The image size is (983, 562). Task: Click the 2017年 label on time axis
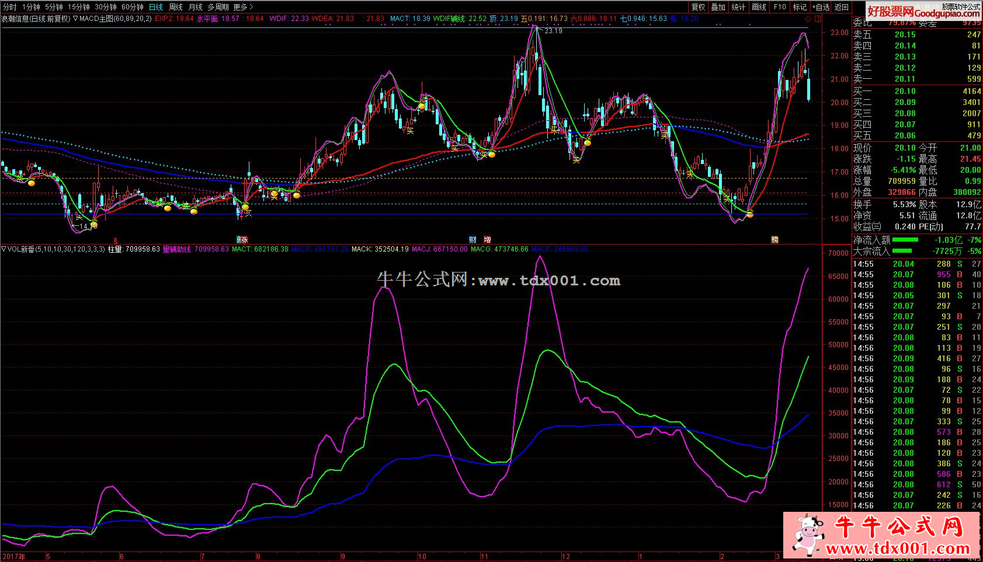coord(14,556)
